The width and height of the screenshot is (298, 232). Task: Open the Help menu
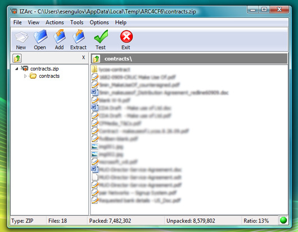[121, 22]
